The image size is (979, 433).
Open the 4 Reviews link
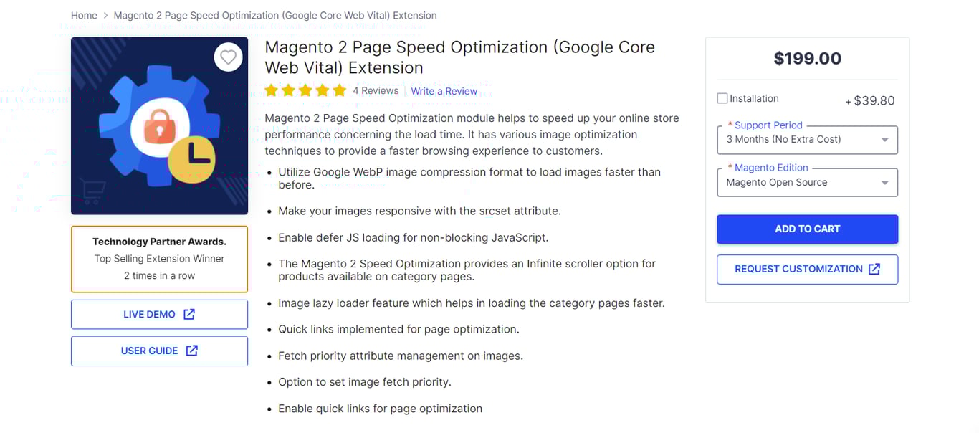point(376,90)
